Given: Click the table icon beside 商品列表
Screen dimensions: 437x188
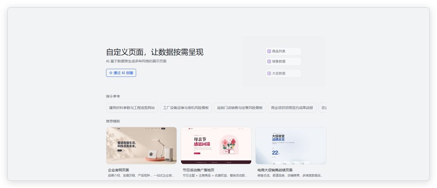Looking at the screenshot, I should point(269,51).
